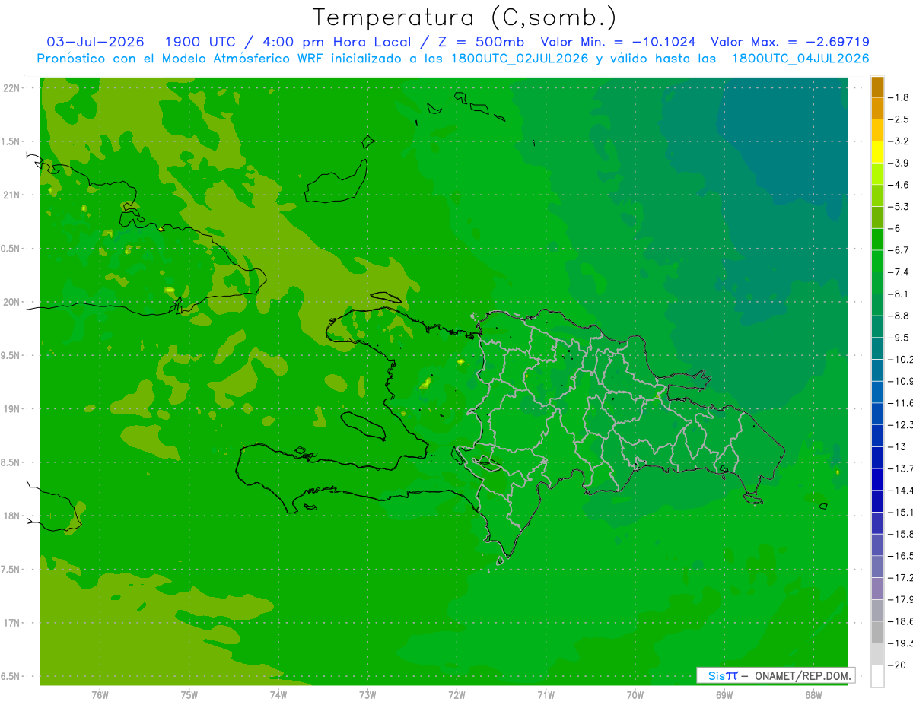Click the '21N' latitude label

pyautogui.click(x=11, y=195)
